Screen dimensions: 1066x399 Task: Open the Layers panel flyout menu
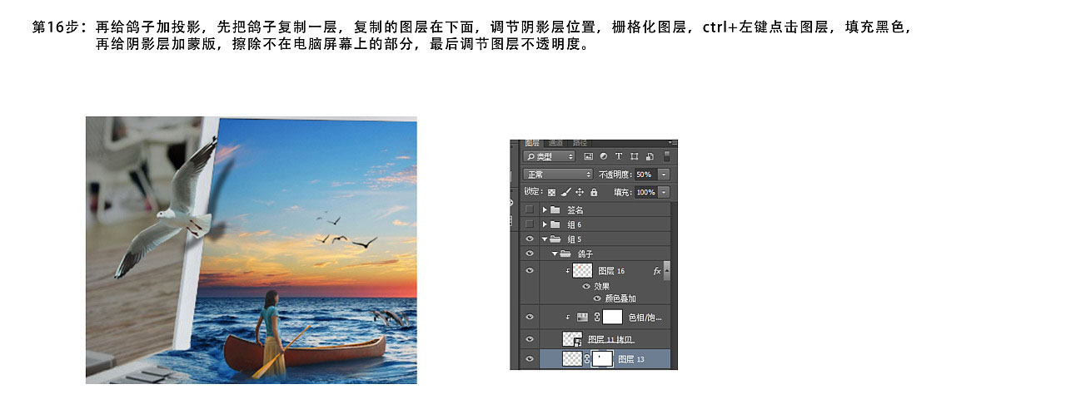[673, 142]
